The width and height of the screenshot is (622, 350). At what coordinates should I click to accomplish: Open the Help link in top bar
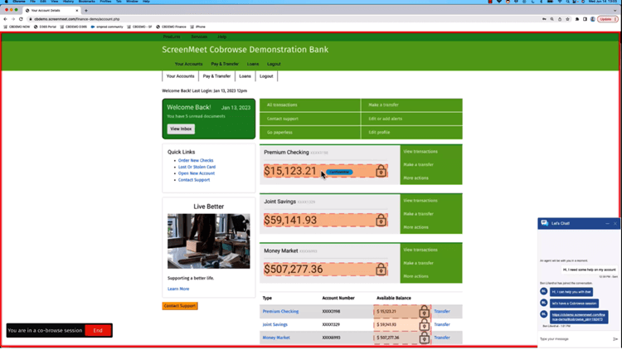tap(221, 36)
